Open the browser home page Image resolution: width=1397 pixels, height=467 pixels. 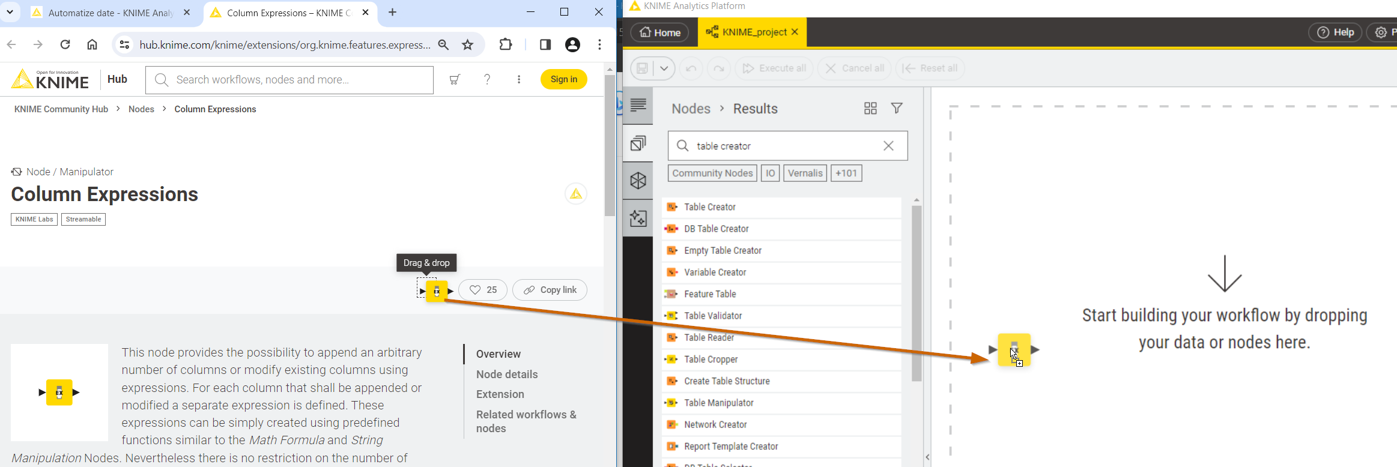(x=92, y=44)
